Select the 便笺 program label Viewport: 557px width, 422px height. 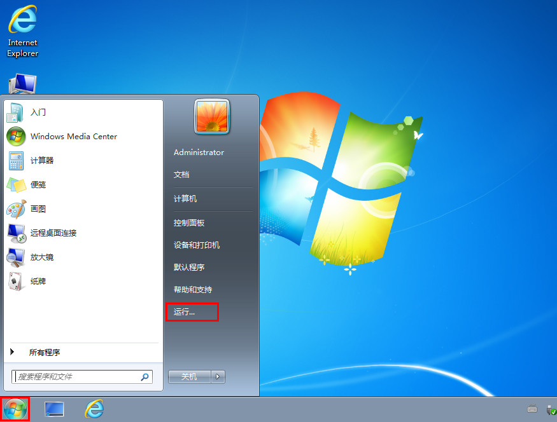tap(38, 185)
